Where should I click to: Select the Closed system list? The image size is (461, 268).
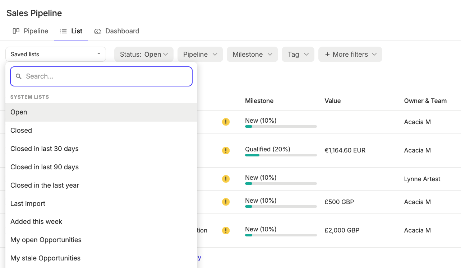click(101, 131)
